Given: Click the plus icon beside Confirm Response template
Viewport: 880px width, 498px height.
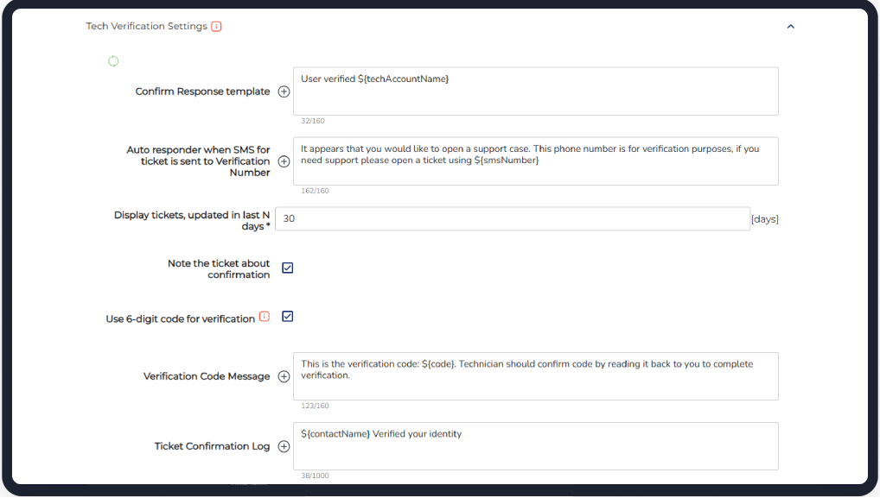Looking at the screenshot, I should tap(284, 91).
